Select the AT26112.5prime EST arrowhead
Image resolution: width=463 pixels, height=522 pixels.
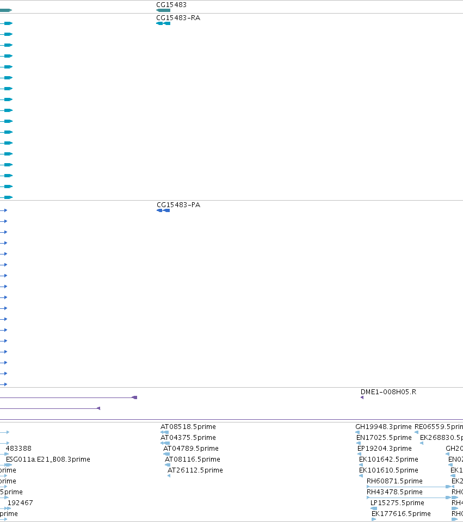169,476
